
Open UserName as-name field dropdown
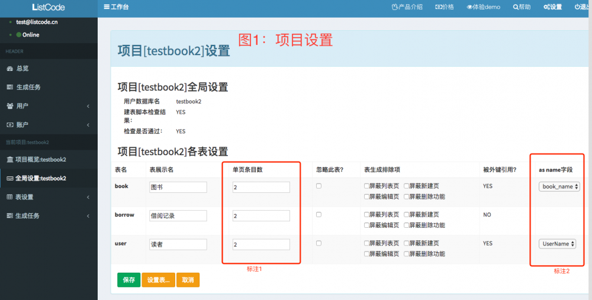[x=557, y=244]
